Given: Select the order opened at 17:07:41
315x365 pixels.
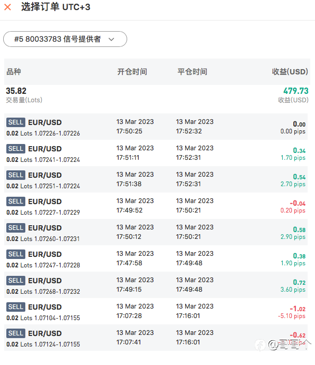Looking at the screenshot, I should click(x=156, y=338).
